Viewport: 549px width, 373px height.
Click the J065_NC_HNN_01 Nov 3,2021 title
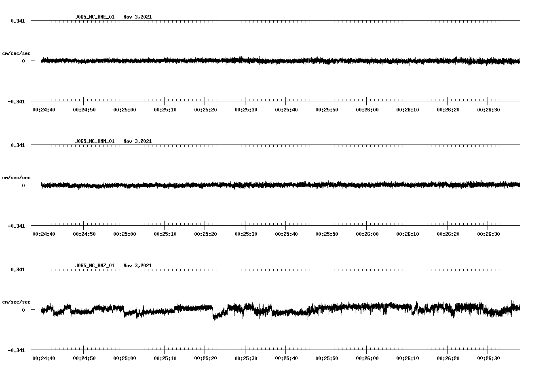point(113,141)
